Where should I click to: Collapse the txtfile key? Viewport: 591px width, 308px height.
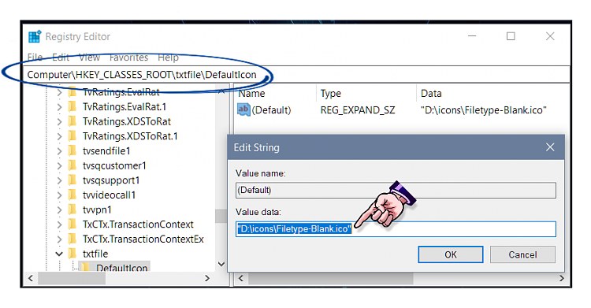59,254
